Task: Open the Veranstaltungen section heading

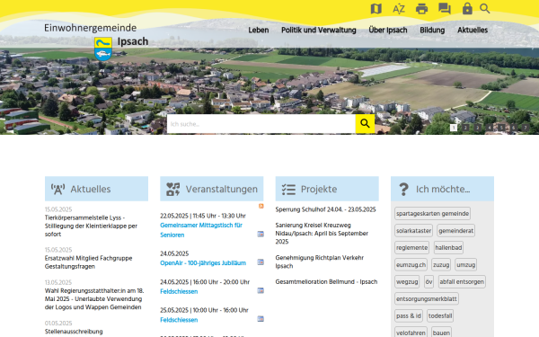Action: pos(221,189)
